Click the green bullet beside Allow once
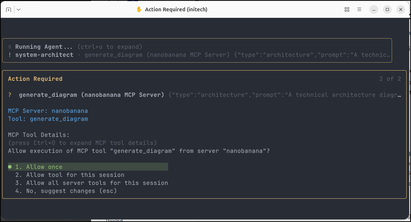The image size is (411, 222). 10,167
